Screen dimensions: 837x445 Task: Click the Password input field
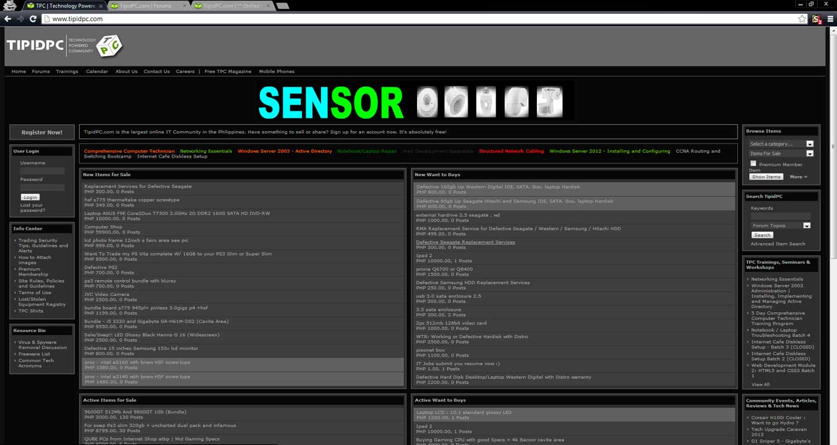point(42,187)
